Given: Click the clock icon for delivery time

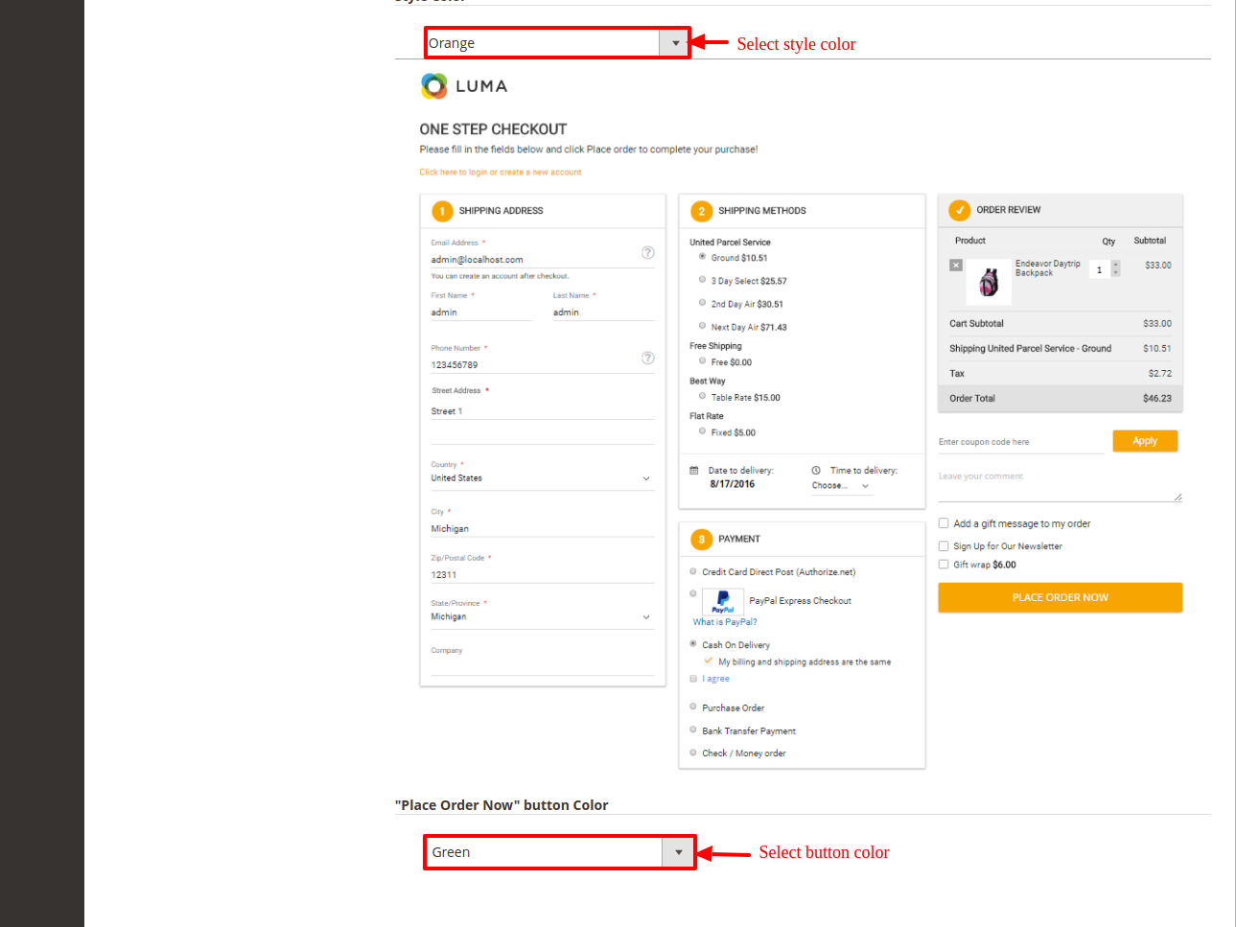Looking at the screenshot, I should pyautogui.click(x=816, y=471).
